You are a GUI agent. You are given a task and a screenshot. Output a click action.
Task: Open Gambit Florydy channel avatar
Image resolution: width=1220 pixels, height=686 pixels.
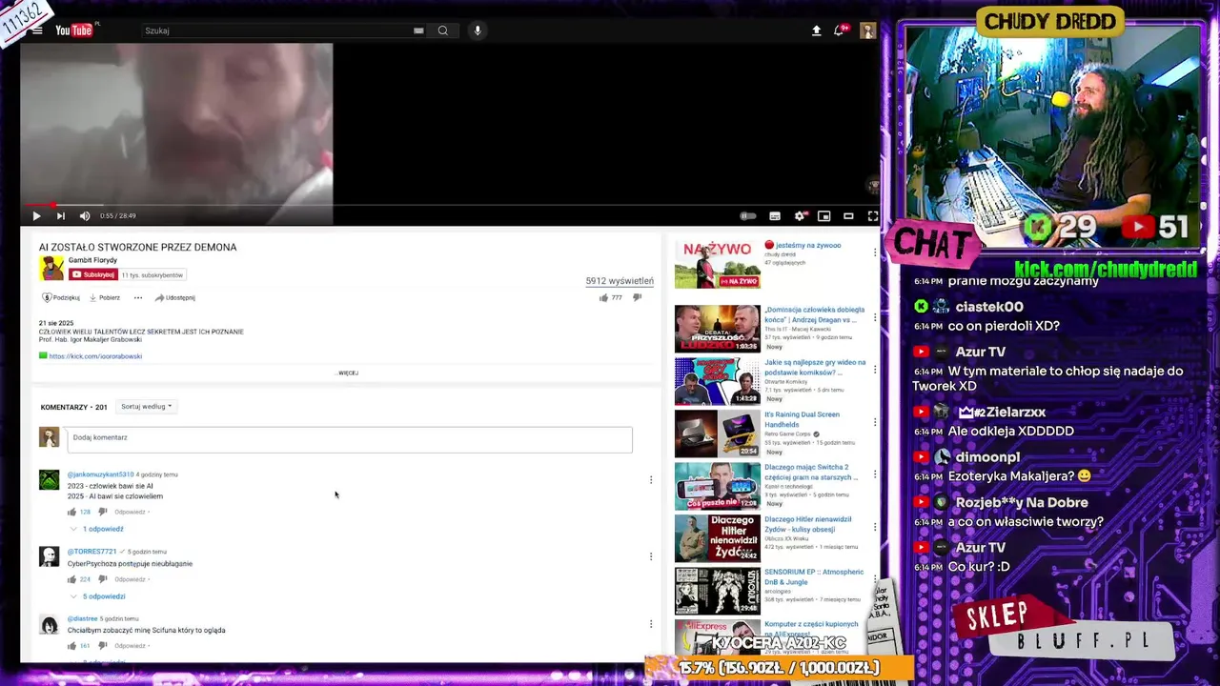coord(51,269)
